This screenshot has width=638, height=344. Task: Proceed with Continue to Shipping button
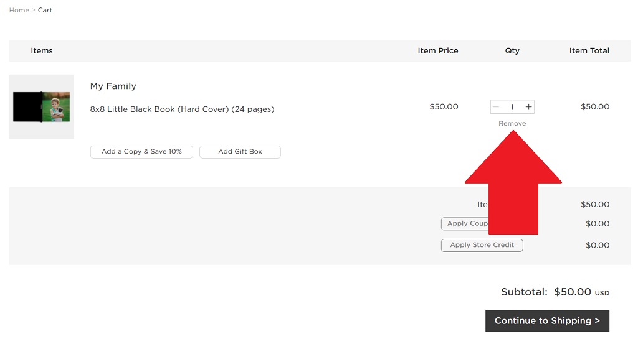tap(547, 321)
